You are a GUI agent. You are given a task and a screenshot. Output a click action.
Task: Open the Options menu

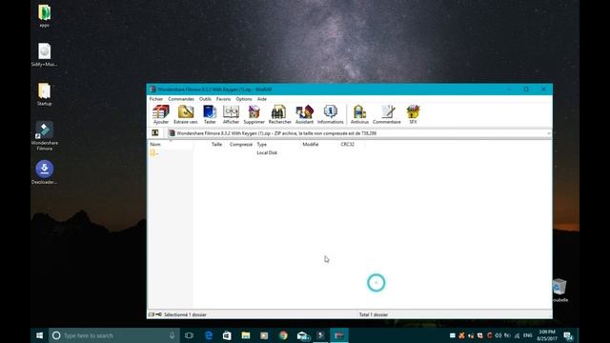pos(244,99)
